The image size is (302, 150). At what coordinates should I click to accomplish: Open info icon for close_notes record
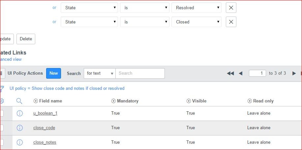pyautogui.click(x=20, y=142)
